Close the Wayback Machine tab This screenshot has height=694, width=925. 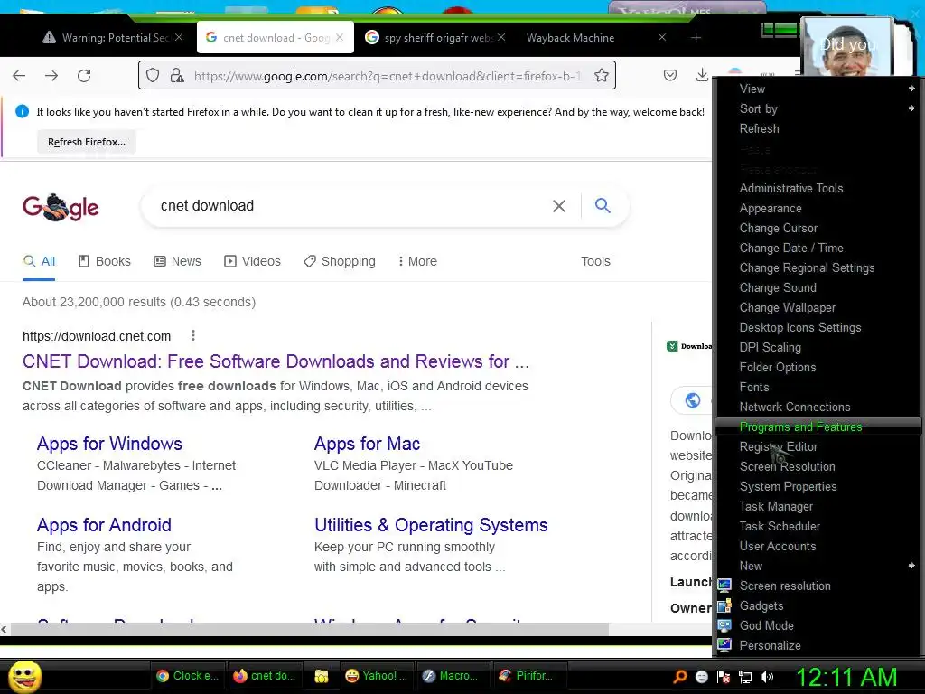[662, 38]
